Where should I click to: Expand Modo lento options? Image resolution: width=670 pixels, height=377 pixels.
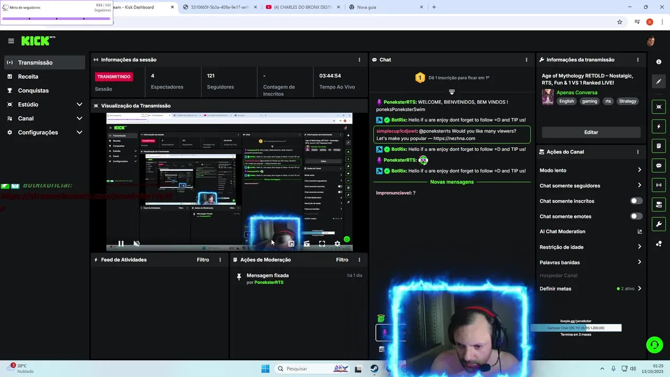click(x=590, y=170)
